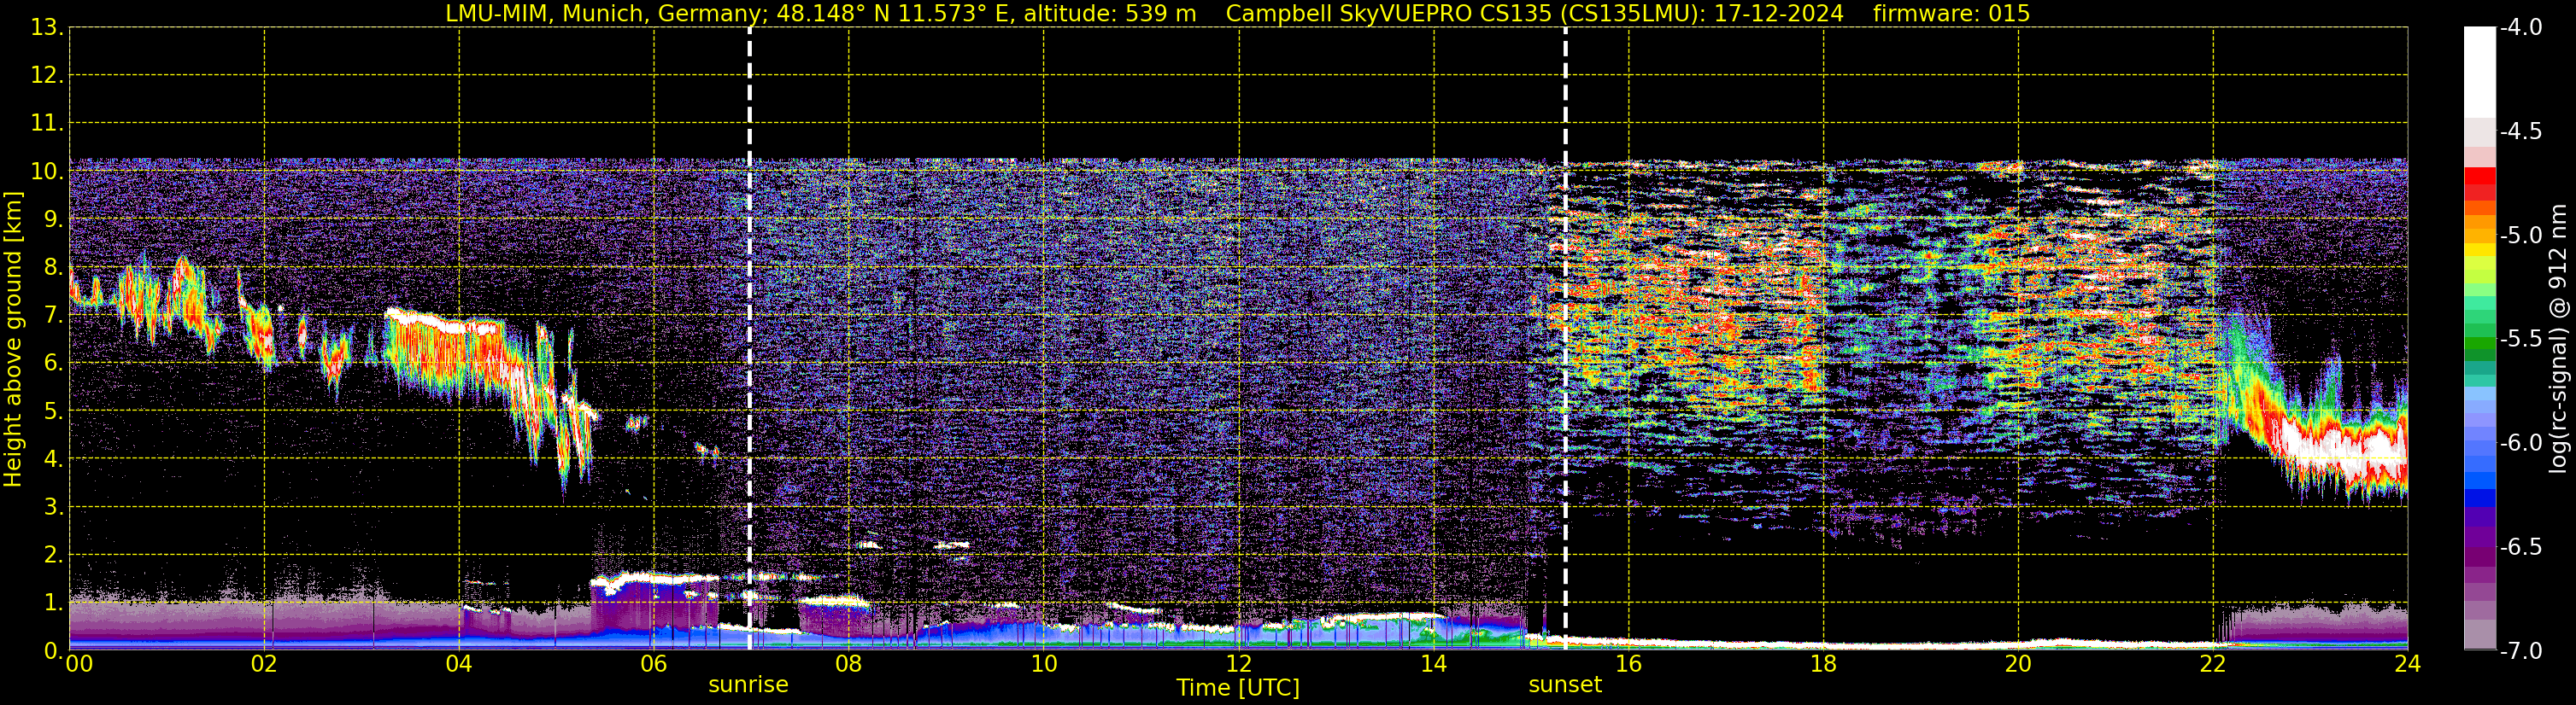This screenshot has width=2576, height=705.
Task: Click the 'sunset' label below the time axis
Action: (1565, 685)
